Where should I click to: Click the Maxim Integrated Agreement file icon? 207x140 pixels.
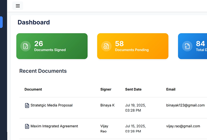tap(27, 126)
